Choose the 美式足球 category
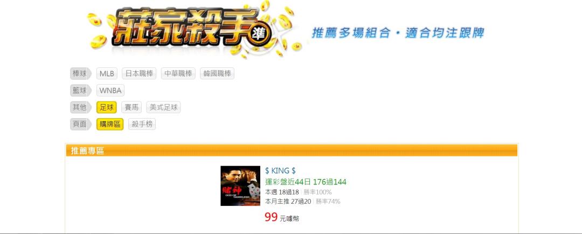This screenshot has height=234, width=582. (163, 108)
